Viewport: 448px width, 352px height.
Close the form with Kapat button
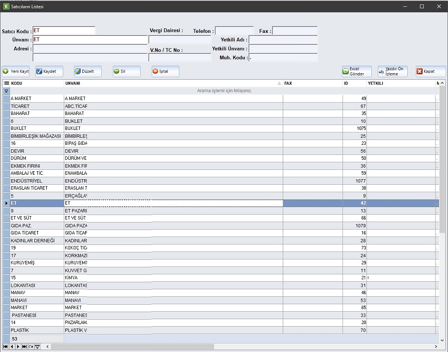click(x=431, y=71)
